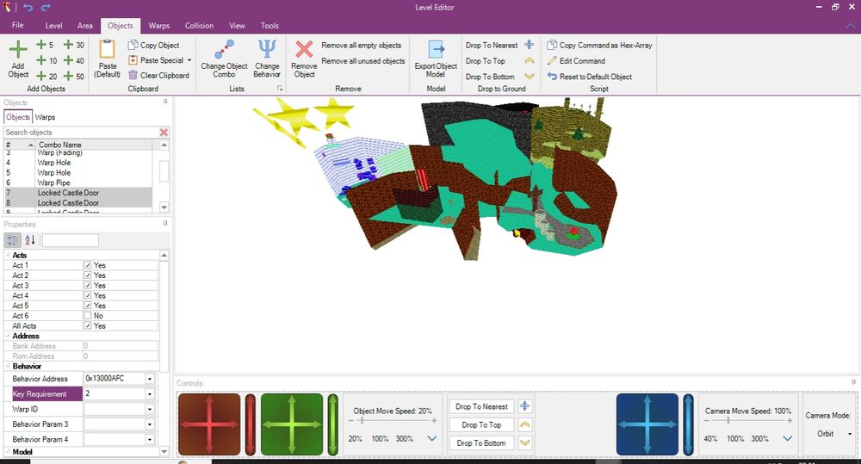The width and height of the screenshot is (861, 464).
Task: Uncheck the Act 4 checkbox
Action: click(87, 295)
